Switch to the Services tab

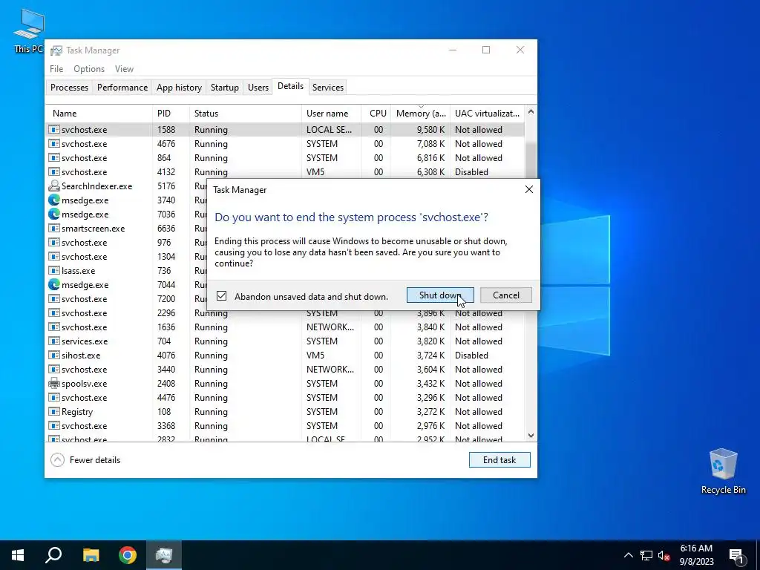(327, 88)
